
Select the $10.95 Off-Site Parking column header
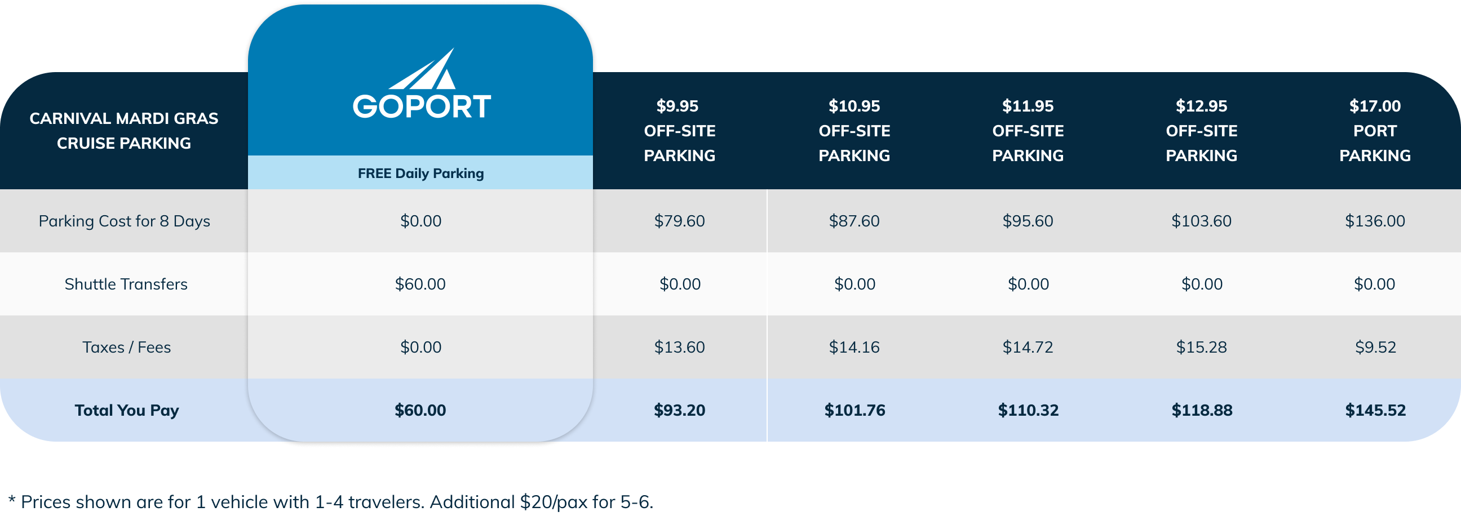(854, 131)
